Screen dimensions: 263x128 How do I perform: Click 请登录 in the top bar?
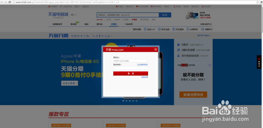tap(77, 7)
